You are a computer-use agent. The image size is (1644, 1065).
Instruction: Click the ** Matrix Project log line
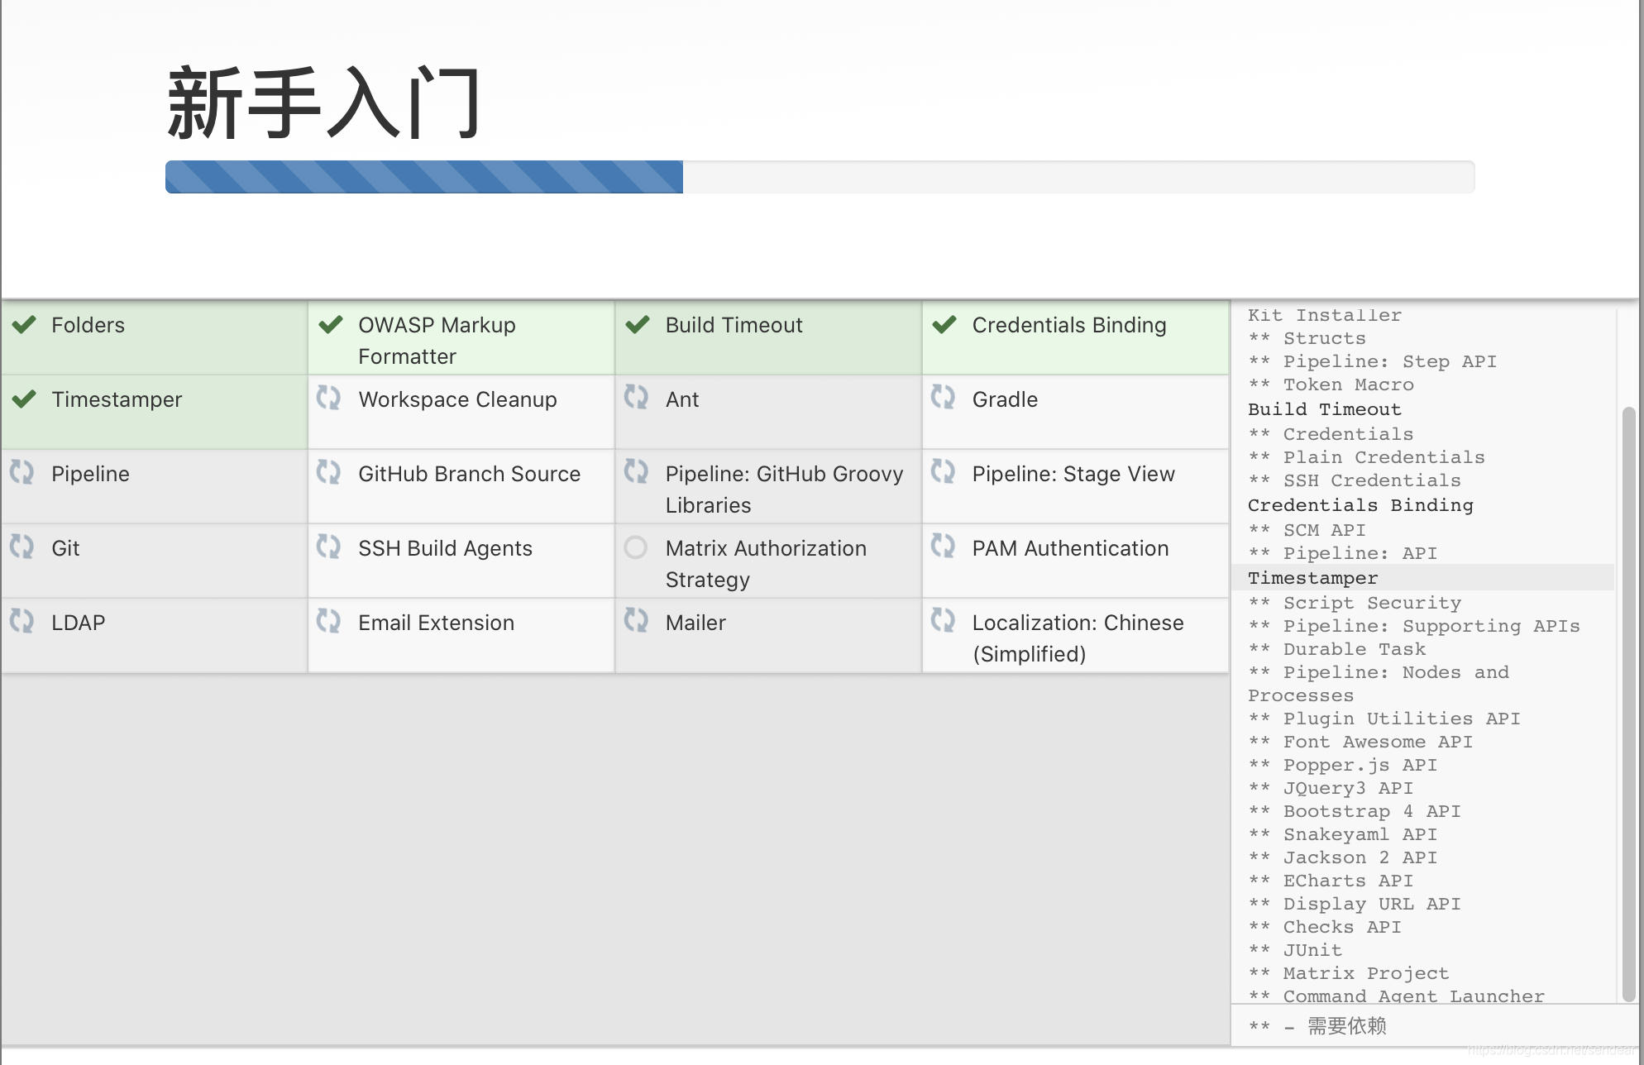(1349, 973)
